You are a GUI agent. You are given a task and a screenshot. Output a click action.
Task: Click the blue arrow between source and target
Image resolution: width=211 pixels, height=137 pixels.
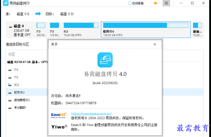click(x=38, y=14)
